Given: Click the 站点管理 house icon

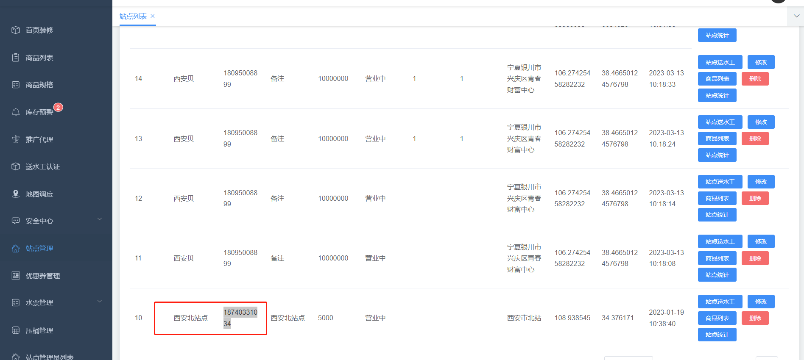Looking at the screenshot, I should [x=16, y=249].
